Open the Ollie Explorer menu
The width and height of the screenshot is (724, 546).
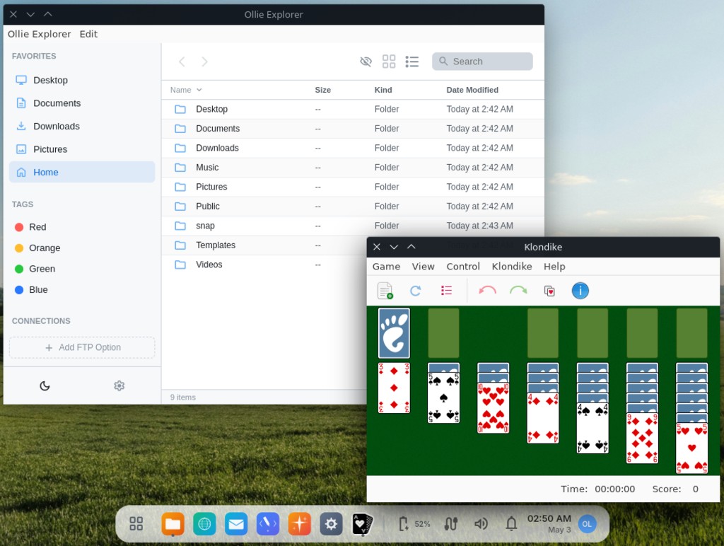(40, 34)
